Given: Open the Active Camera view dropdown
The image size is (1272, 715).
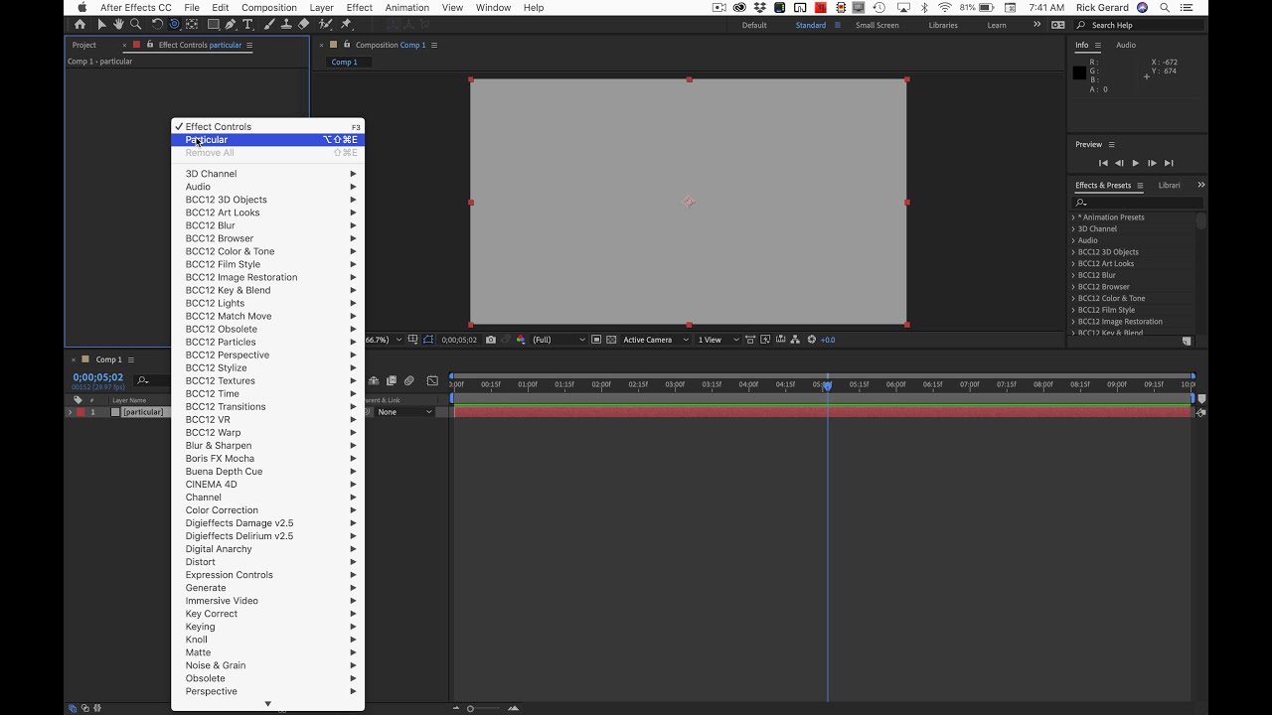Looking at the screenshot, I should coord(656,340).
